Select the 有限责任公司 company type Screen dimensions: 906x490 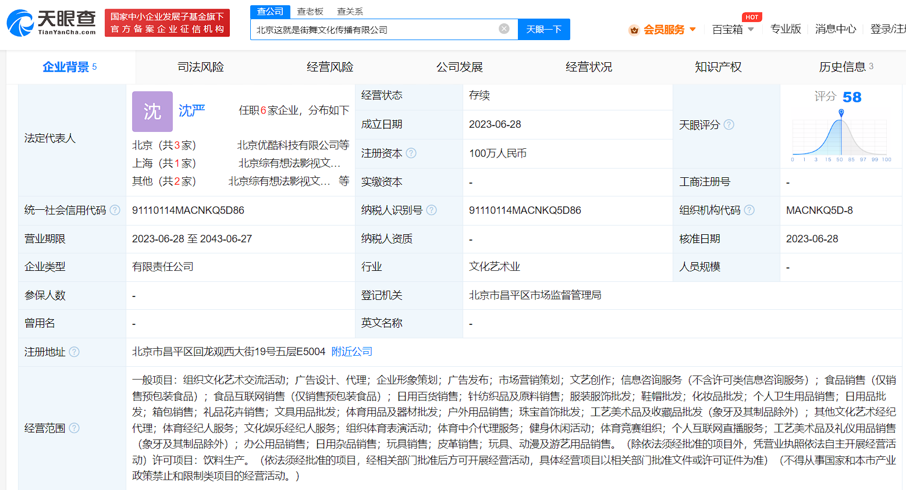(163, 267)
